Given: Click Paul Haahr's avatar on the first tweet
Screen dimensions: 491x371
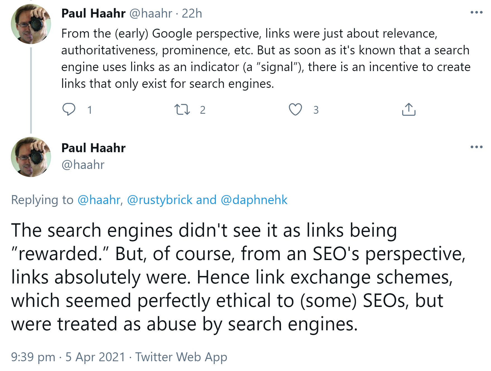Looking at the screenshot, I should [x=31, y=24].
